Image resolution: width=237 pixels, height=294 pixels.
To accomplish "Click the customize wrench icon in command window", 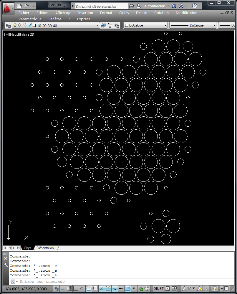I will 6,265.
